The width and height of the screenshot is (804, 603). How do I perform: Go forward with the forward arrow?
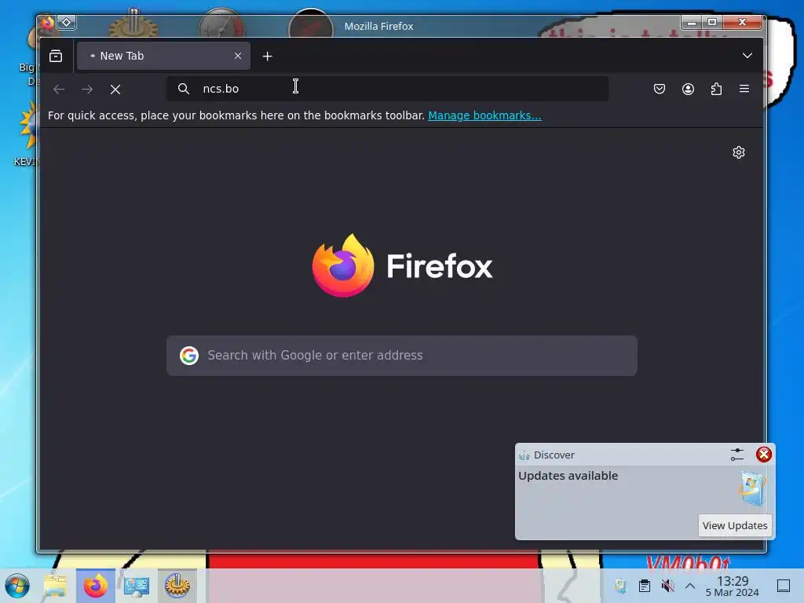pos(87,90)
